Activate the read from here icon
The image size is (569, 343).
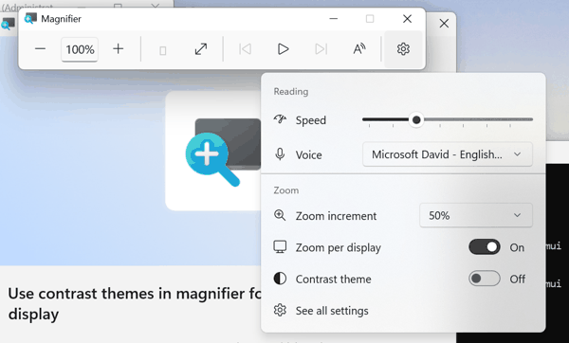tap(359, 49)
